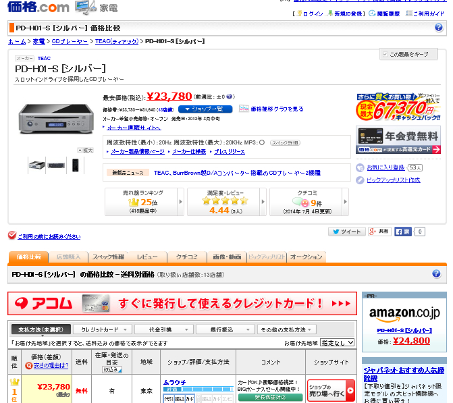The width and height of the screenshot is (453, 403).
Task: Click the main CD player product image
Action: coord(56,118)
